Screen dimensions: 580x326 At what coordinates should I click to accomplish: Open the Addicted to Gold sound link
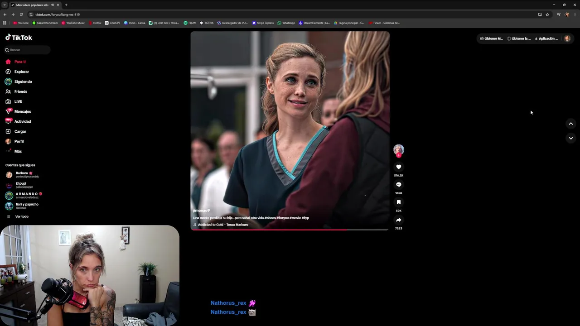[223, 225]
